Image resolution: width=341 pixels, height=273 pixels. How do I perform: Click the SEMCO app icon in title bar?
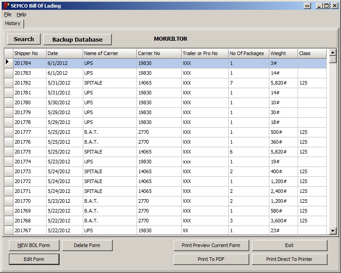tap(6, 6)
